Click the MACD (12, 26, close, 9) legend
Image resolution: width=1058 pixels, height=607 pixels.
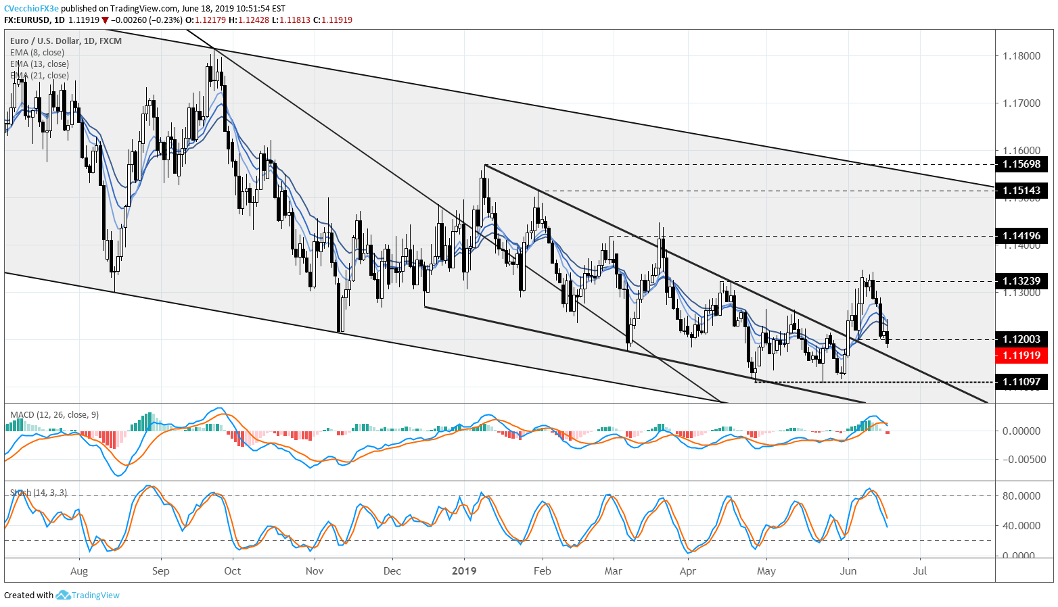coord(54,415)
